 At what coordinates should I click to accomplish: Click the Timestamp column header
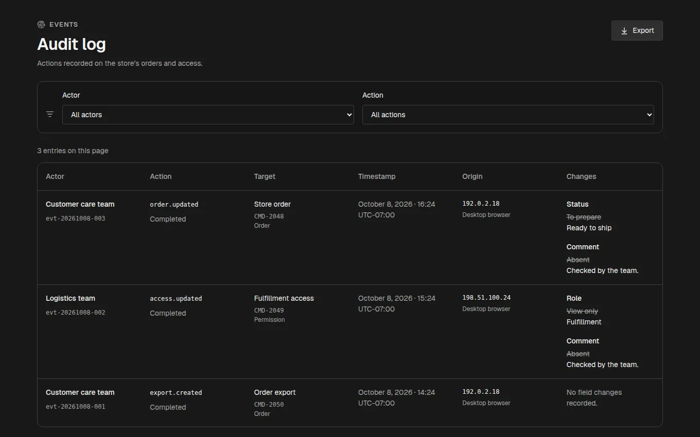(377, 176)
